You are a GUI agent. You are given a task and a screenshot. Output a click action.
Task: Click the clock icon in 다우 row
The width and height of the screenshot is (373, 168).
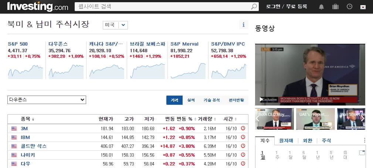(243, 164)
